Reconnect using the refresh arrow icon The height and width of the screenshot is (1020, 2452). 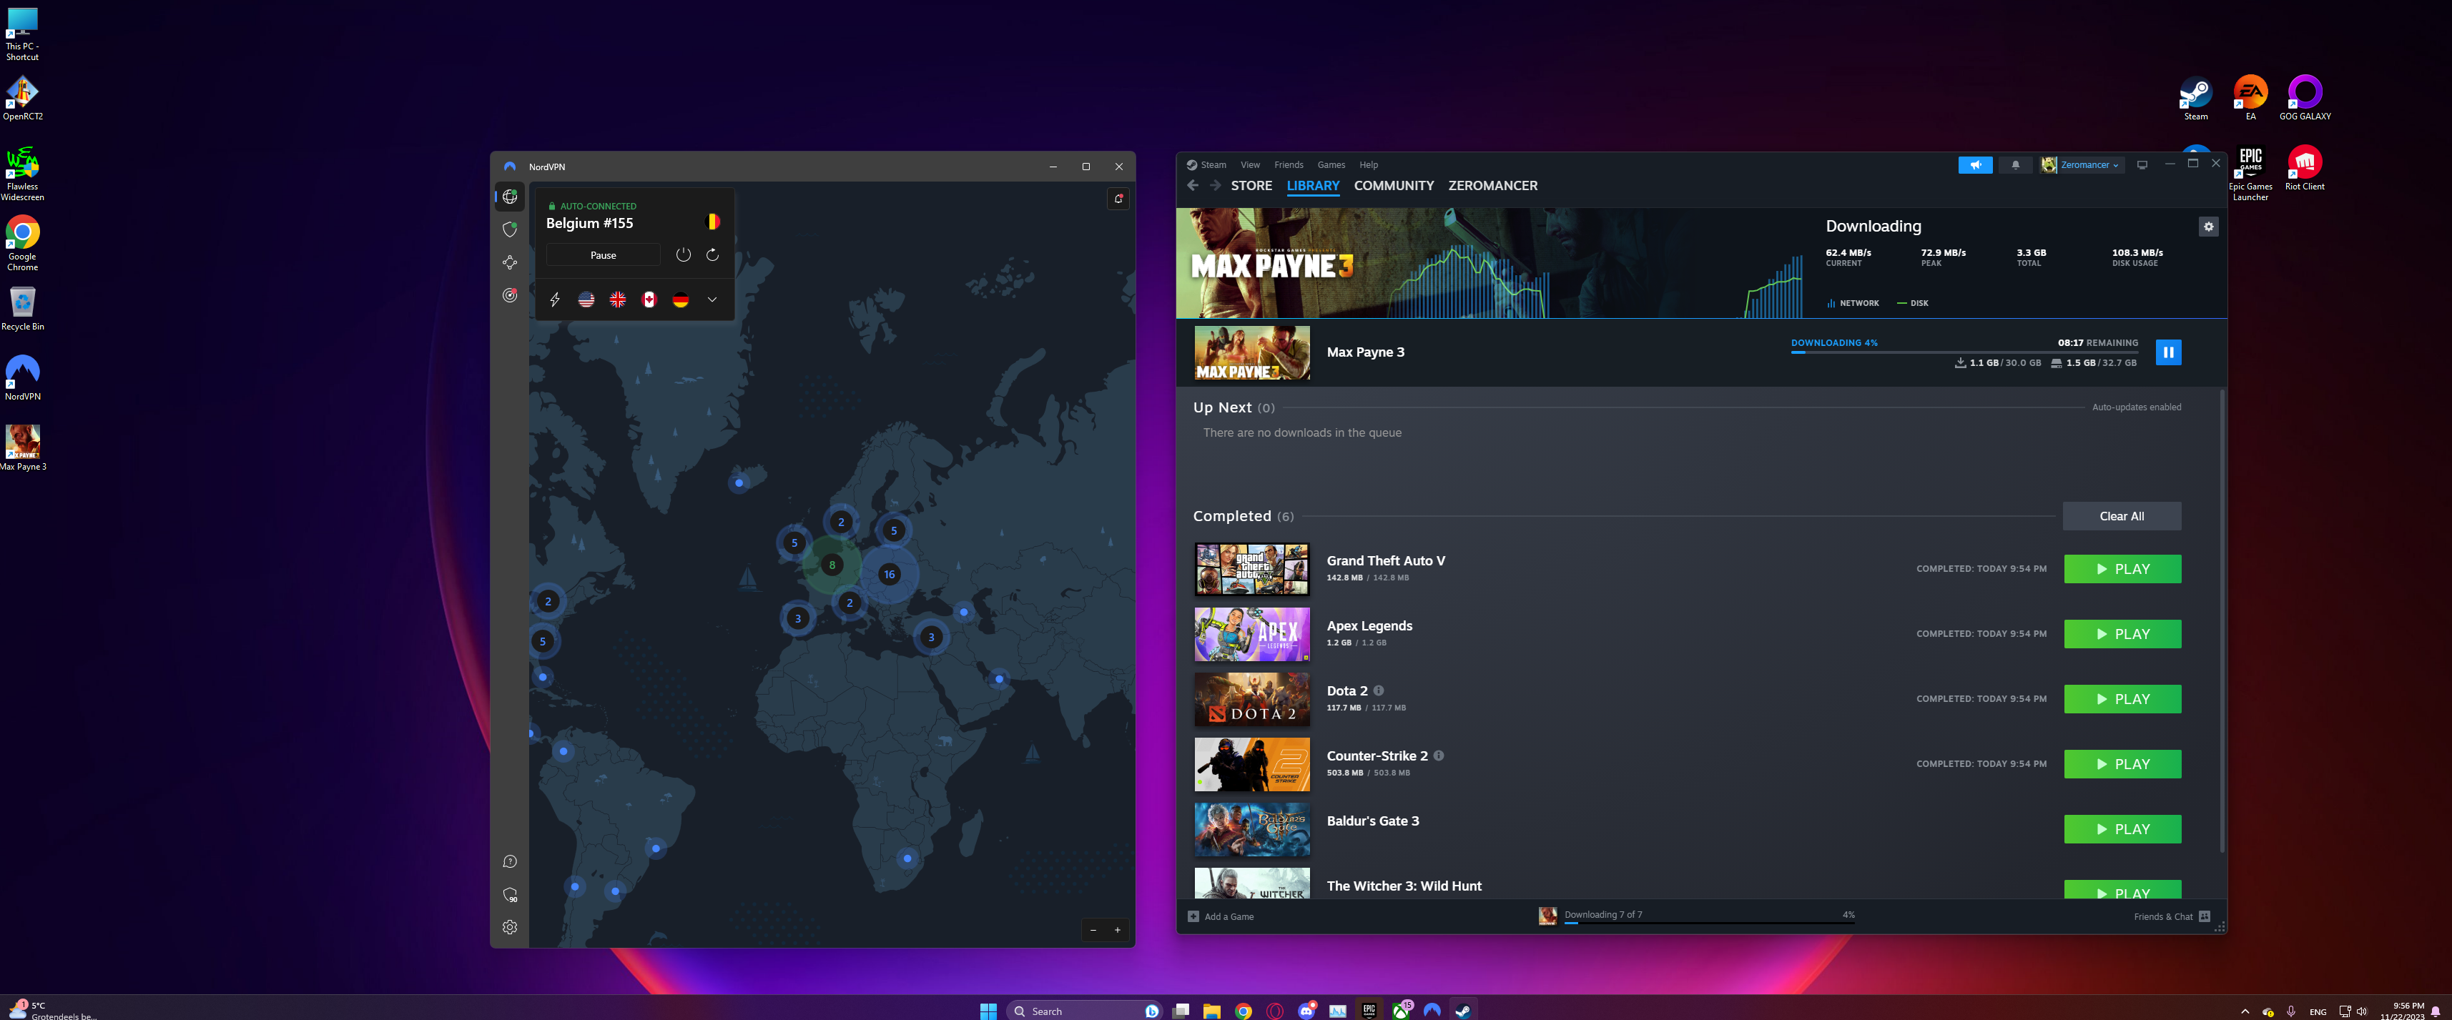click(x=712, y=255)
